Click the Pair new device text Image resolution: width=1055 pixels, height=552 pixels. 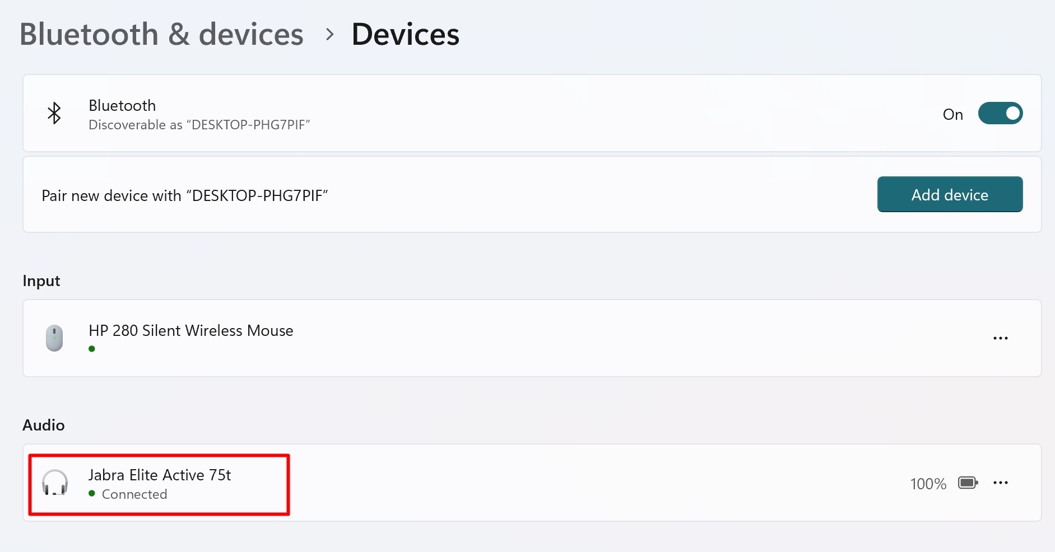184,195
